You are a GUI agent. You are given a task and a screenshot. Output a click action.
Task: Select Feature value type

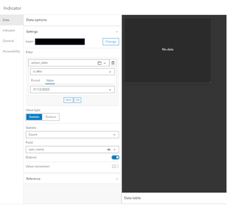click(51, 117)
